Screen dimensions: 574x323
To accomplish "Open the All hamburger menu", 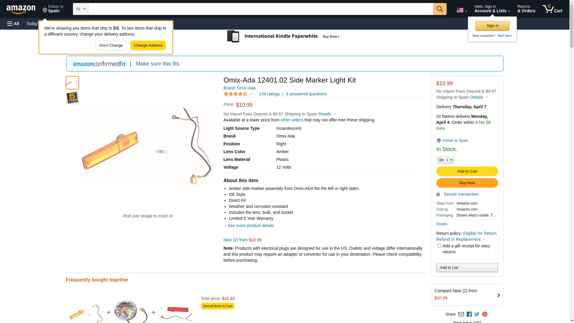I will point(13,24).
